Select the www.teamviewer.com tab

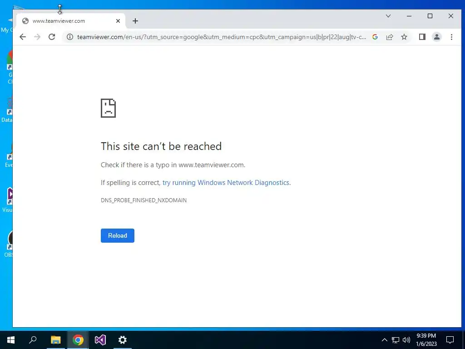69,21
